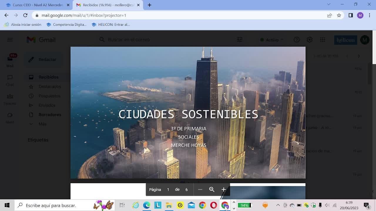Toggle the Gmail main menu hamburger
This screenshot has width=376, height=211.
[x=10, y=40]
